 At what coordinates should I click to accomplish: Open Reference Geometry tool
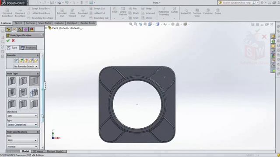pos(164,12)
